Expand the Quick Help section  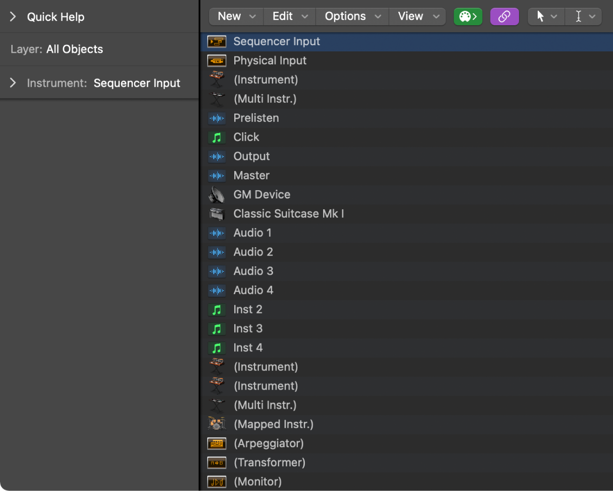[12, 16]
